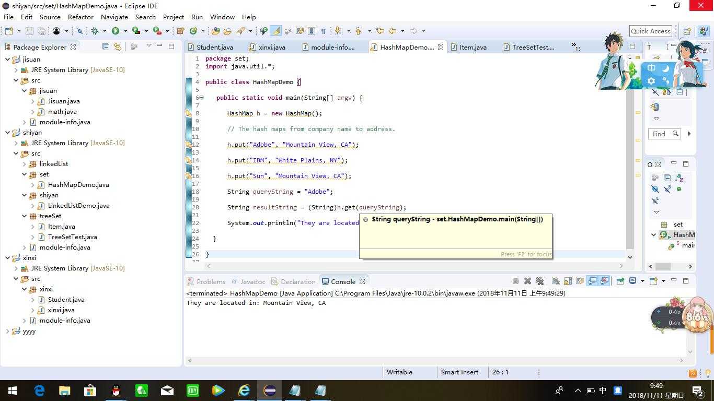This screenshot has height=401, width=714.
Task: Click the New Java Package icon
Action: coord(180,31)
